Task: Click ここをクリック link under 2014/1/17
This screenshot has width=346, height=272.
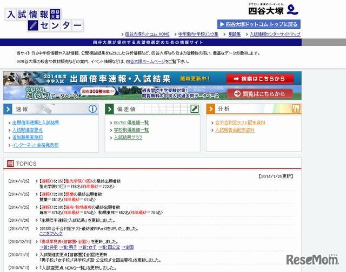Action: (51, 234)
